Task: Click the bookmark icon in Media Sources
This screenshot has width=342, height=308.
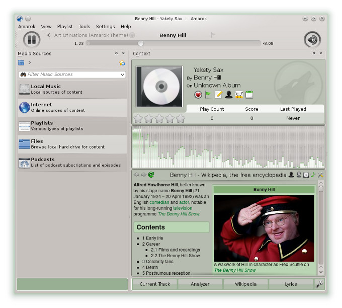Action: (x=122, y=63)
